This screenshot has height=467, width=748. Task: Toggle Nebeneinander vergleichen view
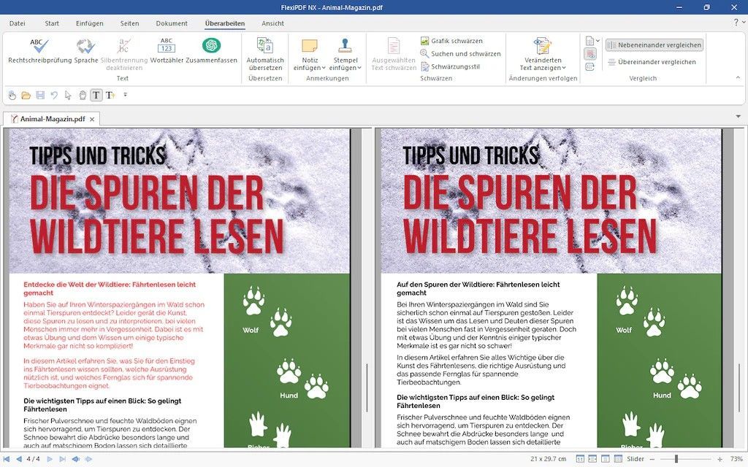654,45
